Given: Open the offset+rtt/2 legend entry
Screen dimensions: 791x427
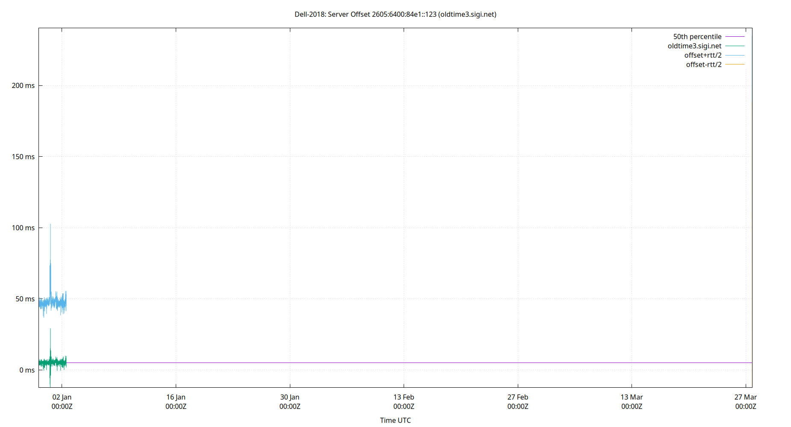Looking at the screenshot, I should (703, 55).
